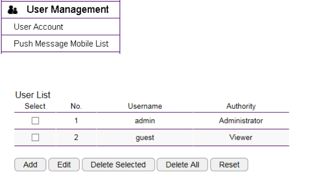Open the User Account menu item

coord(39,27)
